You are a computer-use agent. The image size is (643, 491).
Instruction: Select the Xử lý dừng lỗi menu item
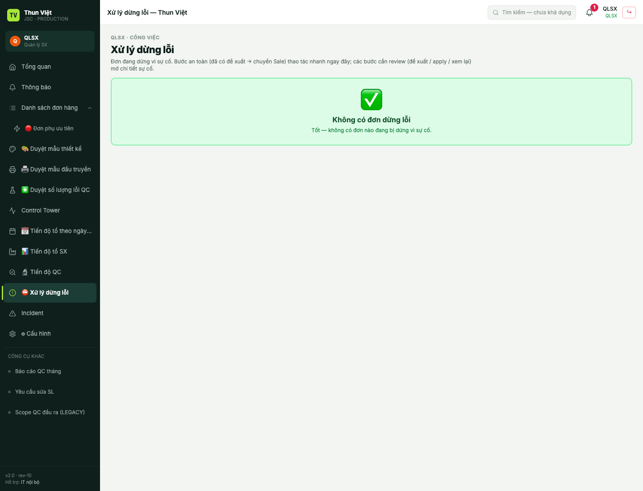click(x=50, y=293)
